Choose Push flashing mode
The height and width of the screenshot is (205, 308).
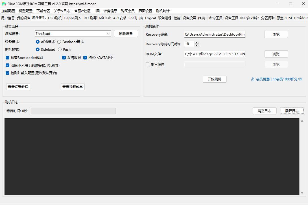point(60,49)
